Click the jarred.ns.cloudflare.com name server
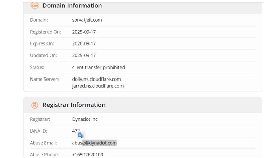This screenshot has height=158, width=280. [98, 86]
